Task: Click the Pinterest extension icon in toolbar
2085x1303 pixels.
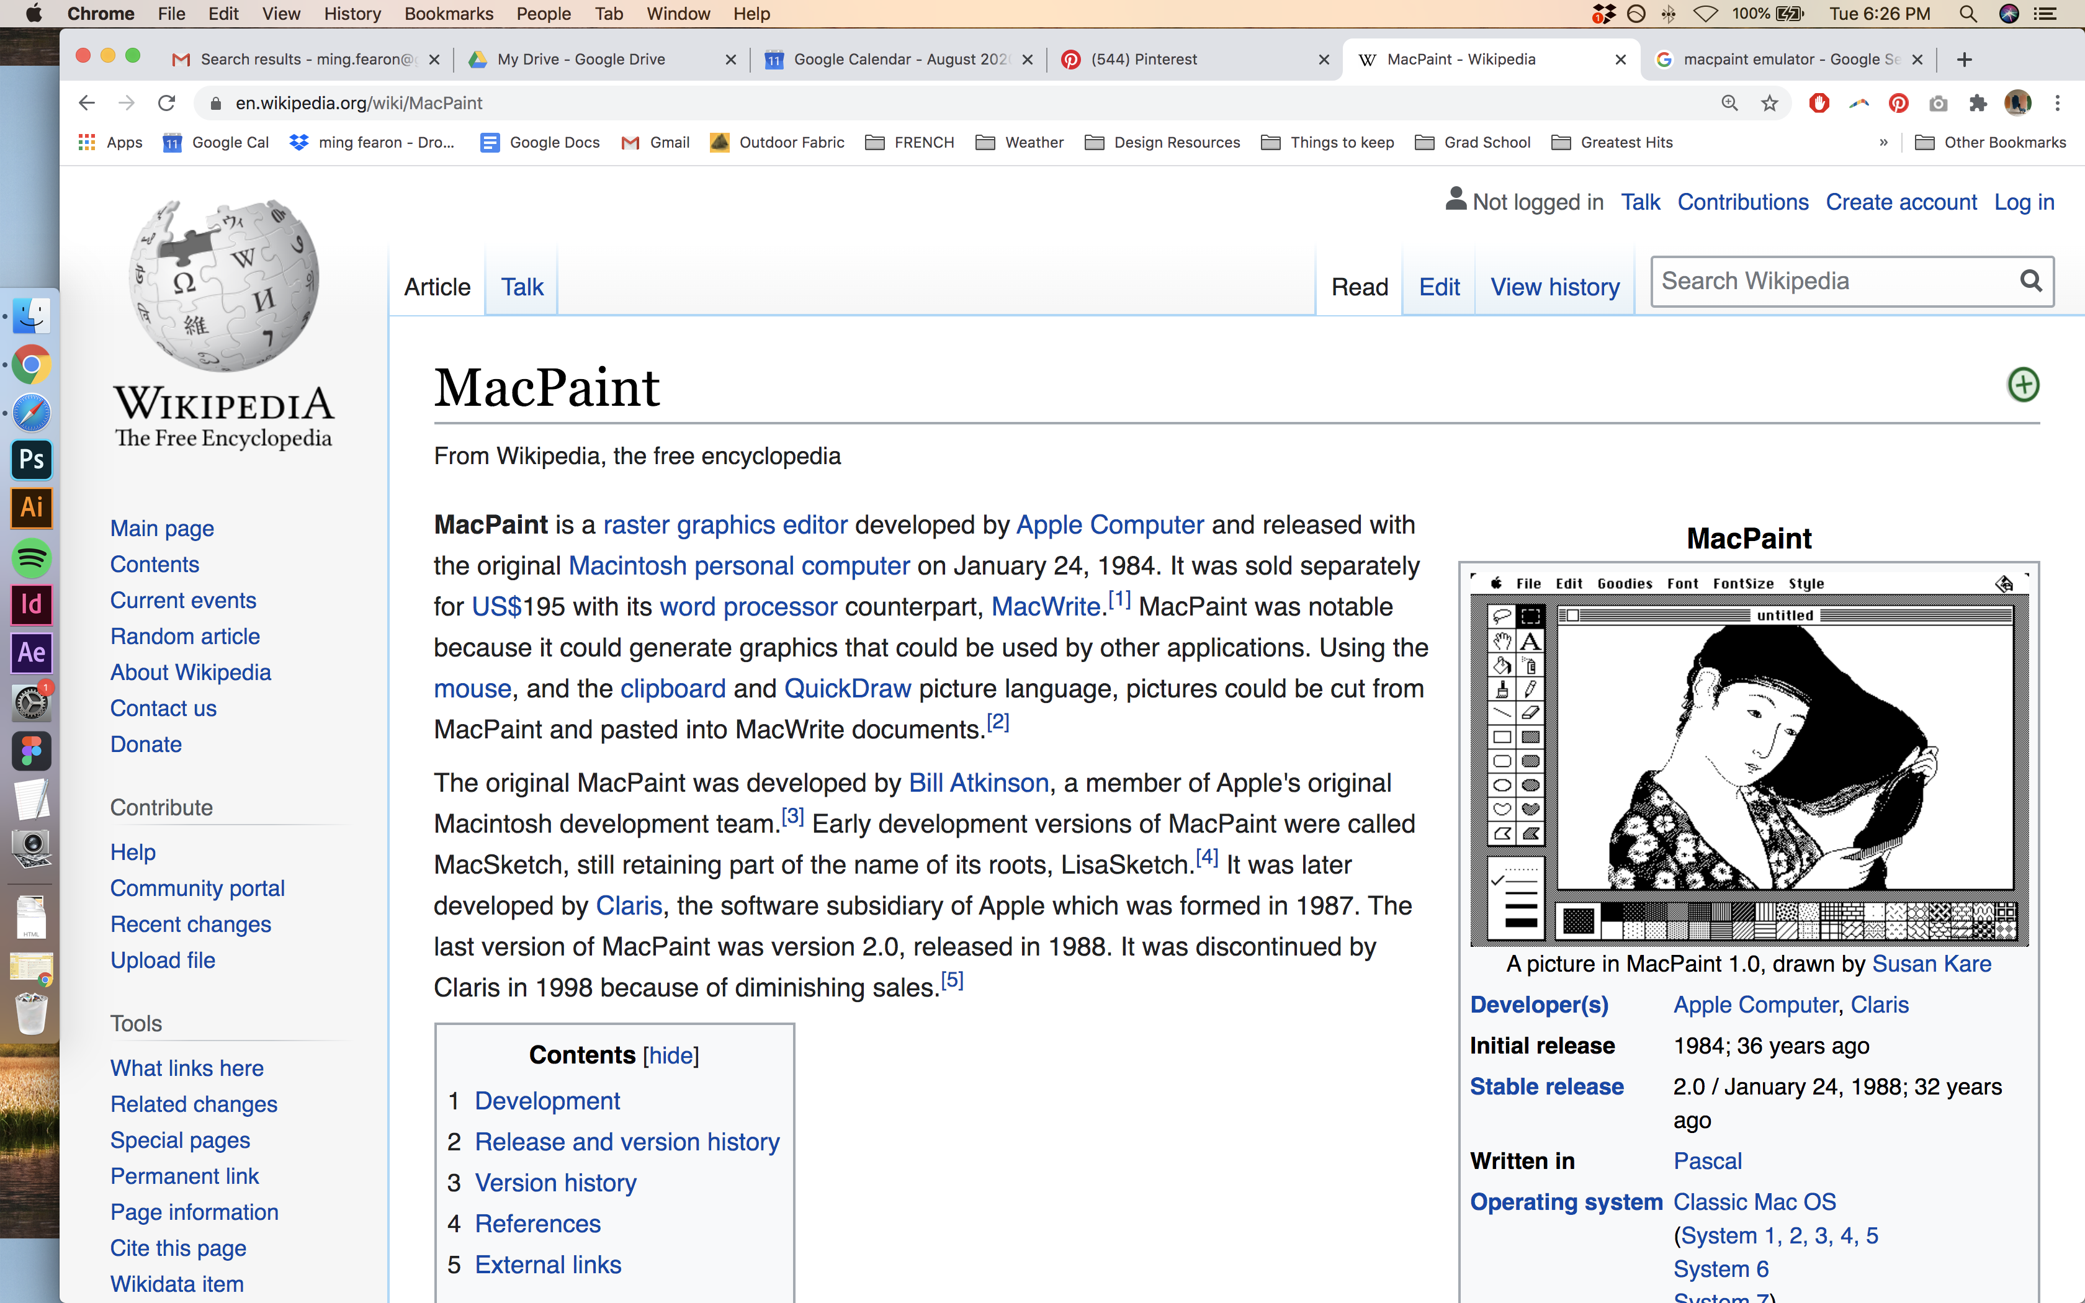Action: pos(1898,104)
